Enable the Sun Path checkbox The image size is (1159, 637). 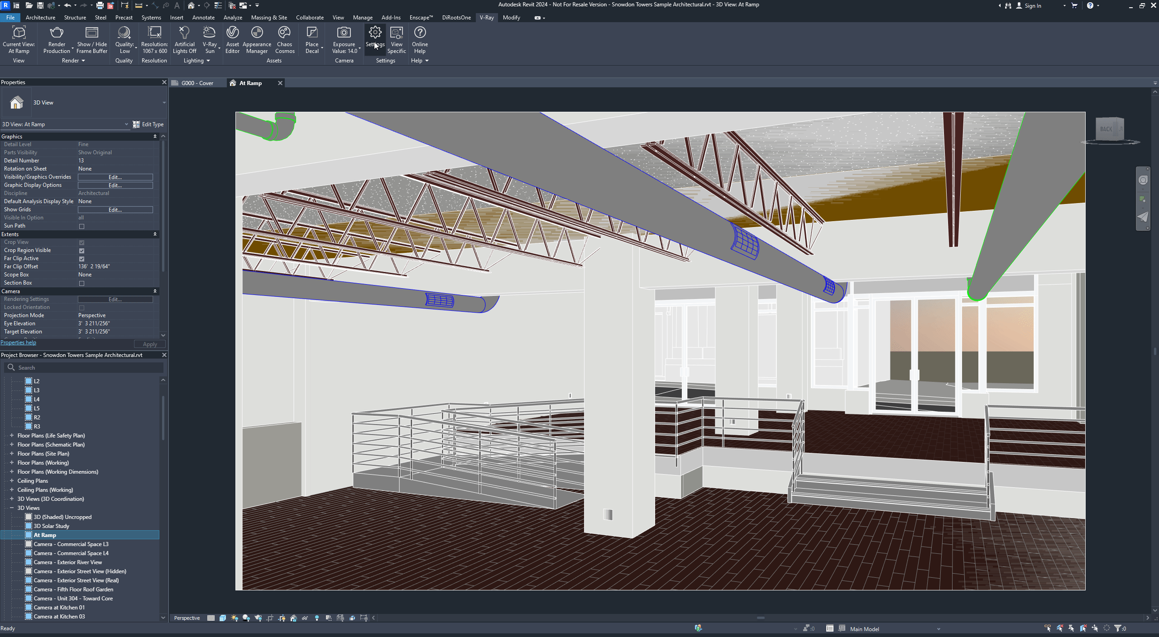[82, 226]
